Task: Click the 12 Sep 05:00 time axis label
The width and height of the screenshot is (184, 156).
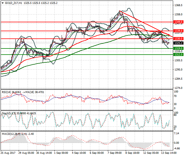Action: pos(151,153)
